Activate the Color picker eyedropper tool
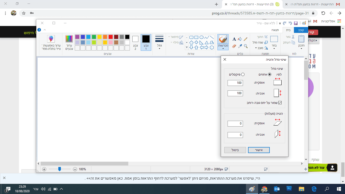The image size is (345, 194). [240, 46]
